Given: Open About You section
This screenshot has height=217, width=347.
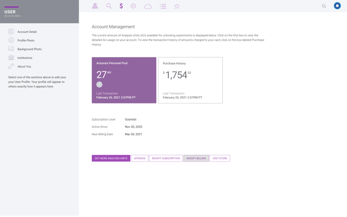Looking at the screenshot, I should pyautogui.click(x=24, y=66).
